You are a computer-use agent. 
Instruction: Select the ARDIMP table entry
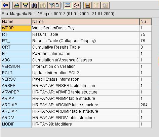click(x=16, y=111)
